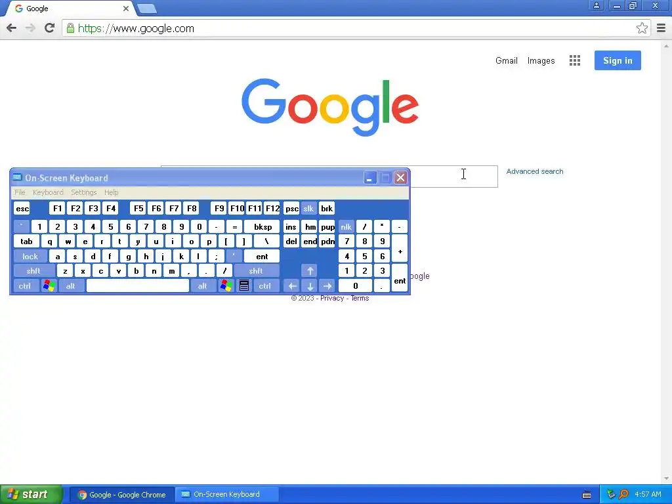Screen dimensions: 672x504
Task: Toggle the right shft key
Action: (257, 271)
